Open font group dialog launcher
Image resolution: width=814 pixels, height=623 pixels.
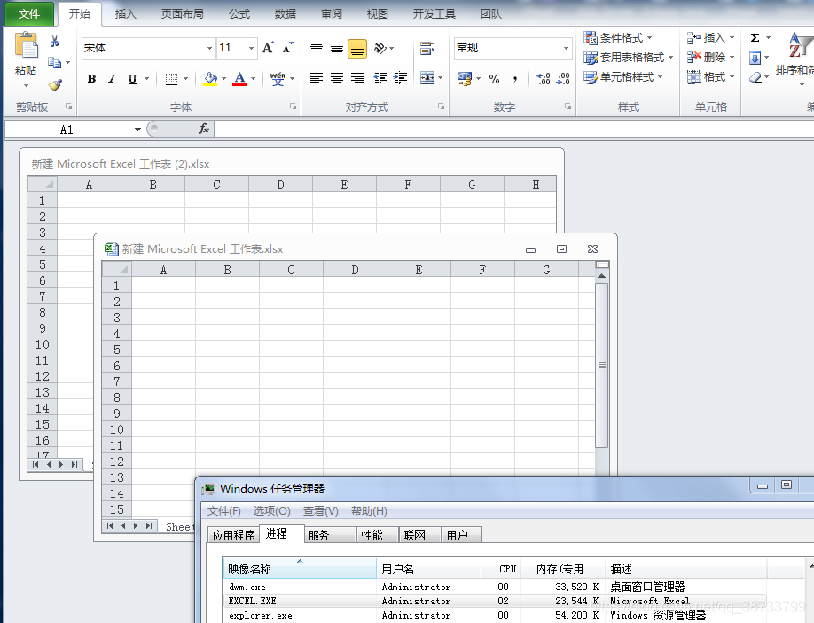click(x=294, y=106)
